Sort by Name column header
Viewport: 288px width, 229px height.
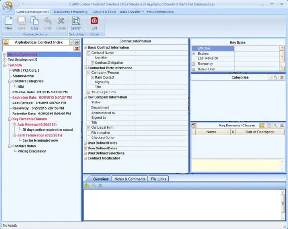pyautogui.click(x=213, y=132)
